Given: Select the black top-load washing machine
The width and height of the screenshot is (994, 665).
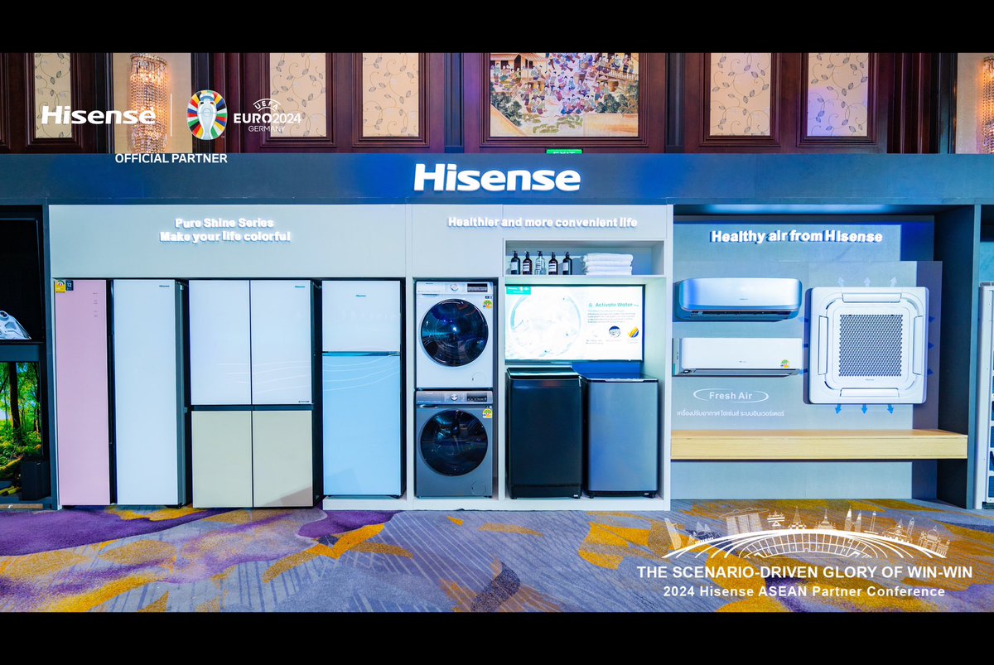Looking at the screenshot, I should point(543,433).
